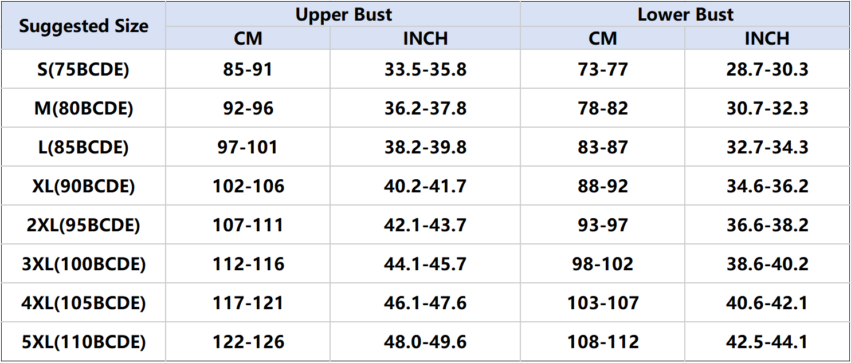Screen dimensions: 851x363
Task: Select the Lower Bust header cell
Action: 685,14
